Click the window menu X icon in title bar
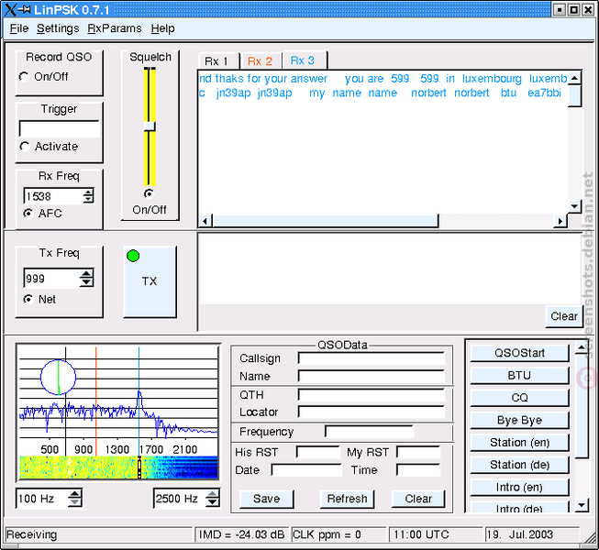 (11, 9)
